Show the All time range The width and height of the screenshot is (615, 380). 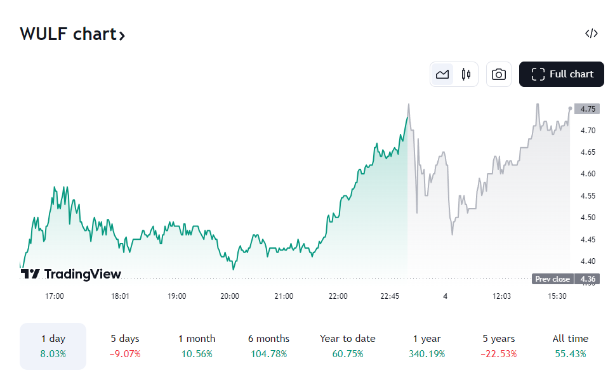pyautogui.click(x=570, y=346)
